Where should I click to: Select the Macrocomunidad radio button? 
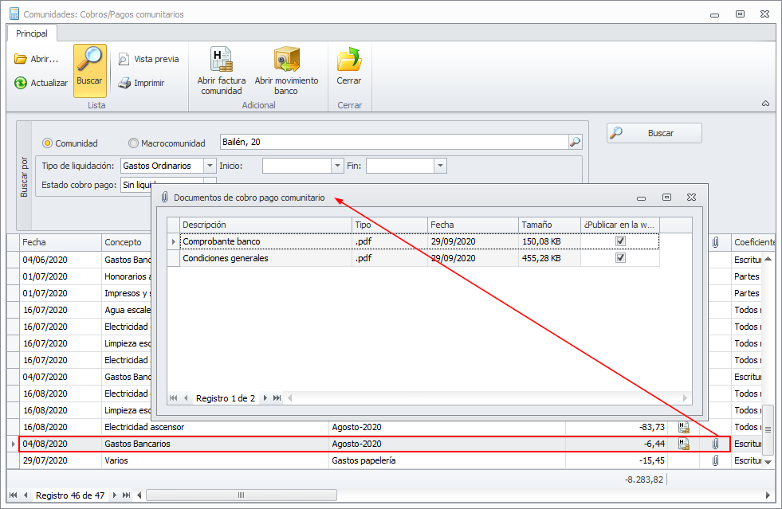coord(134,143)
